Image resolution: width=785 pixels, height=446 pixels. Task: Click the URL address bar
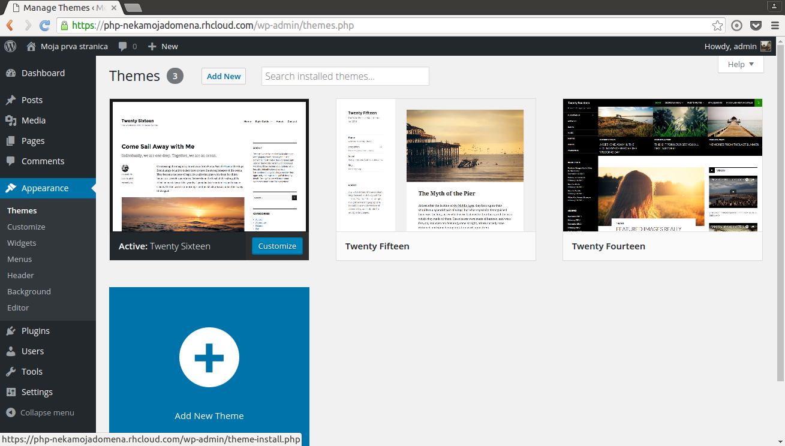point(390,25)
